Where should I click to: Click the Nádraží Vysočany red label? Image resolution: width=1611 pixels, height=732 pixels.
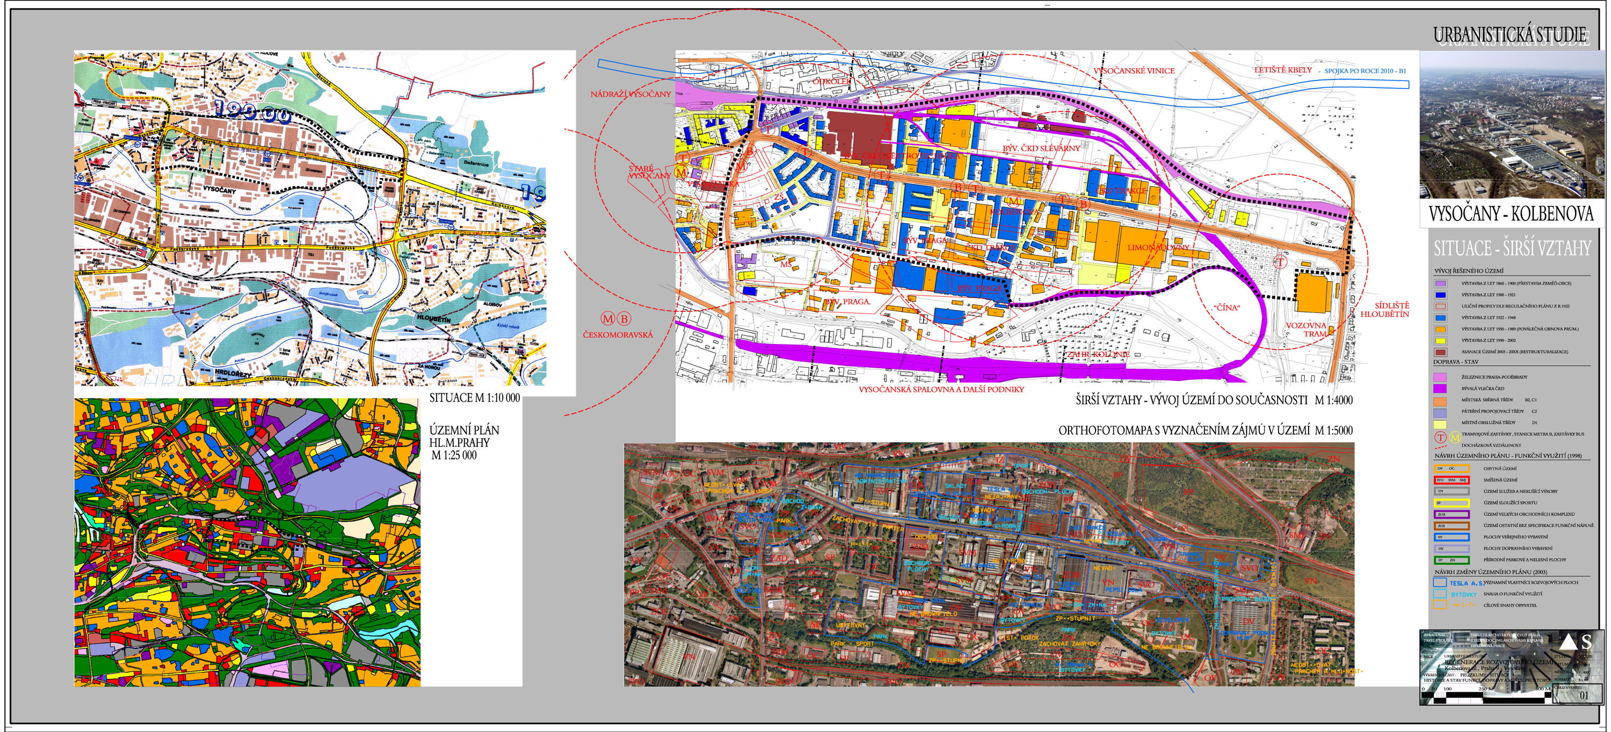click(x=630, y=94)
